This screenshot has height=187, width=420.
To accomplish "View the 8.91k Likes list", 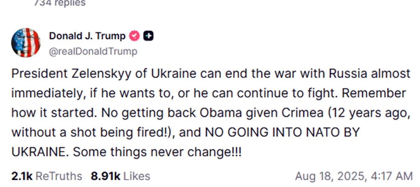I will [x=120, y=176].
